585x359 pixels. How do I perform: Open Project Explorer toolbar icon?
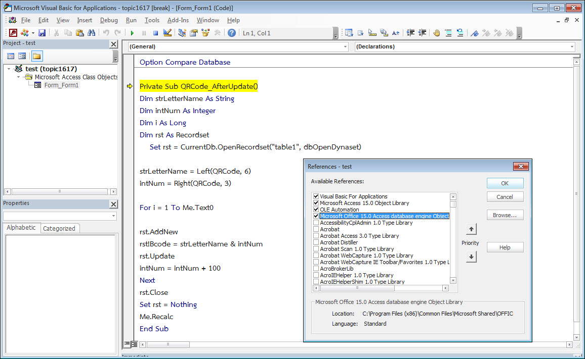182,33
